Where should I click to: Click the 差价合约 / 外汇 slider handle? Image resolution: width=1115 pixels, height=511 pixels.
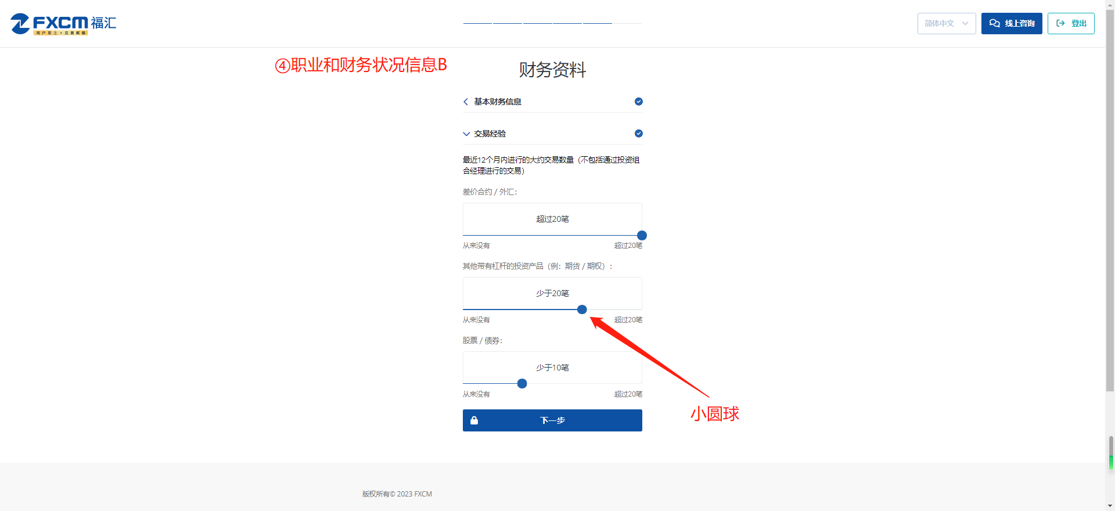pos(642,235)
